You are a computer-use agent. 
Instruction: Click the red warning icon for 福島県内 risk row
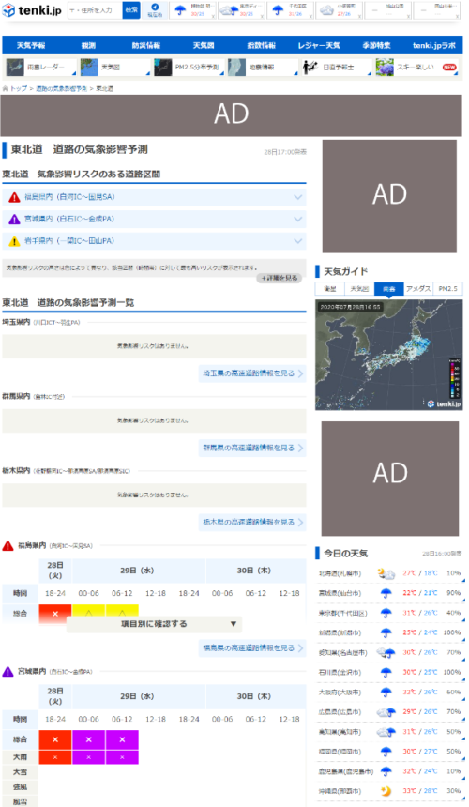click(14, 197)
